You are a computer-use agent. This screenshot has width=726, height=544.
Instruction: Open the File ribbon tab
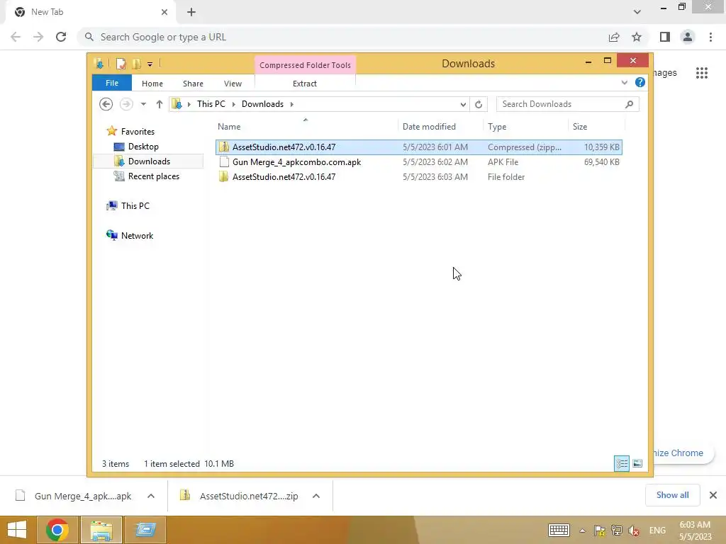click(112, 83)
